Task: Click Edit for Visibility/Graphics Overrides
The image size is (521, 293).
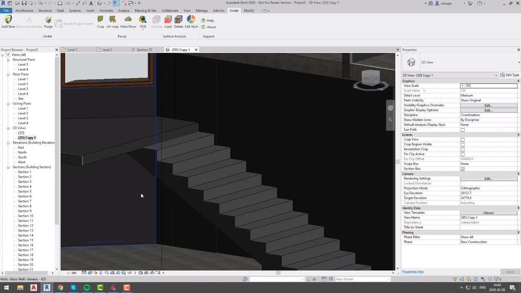Action: coord(488,105)
